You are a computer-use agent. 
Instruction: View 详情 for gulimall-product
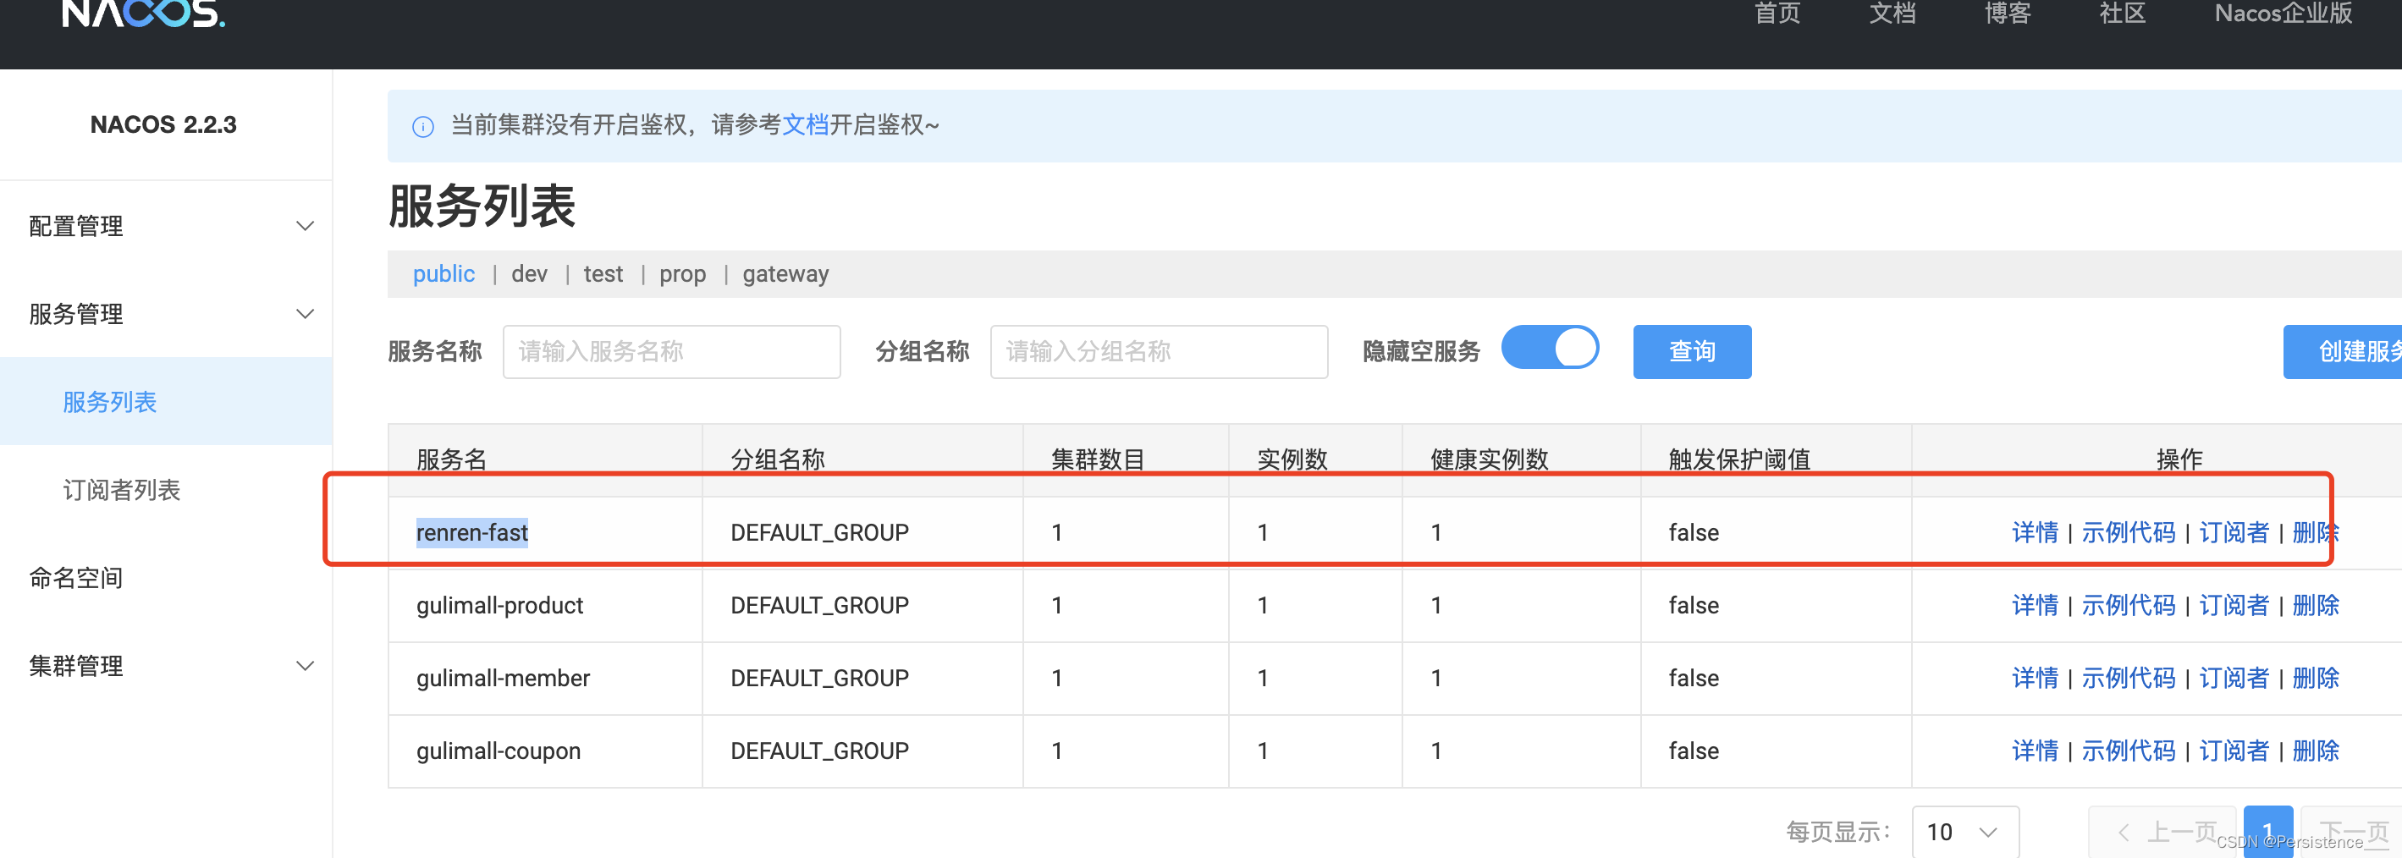2035,605
